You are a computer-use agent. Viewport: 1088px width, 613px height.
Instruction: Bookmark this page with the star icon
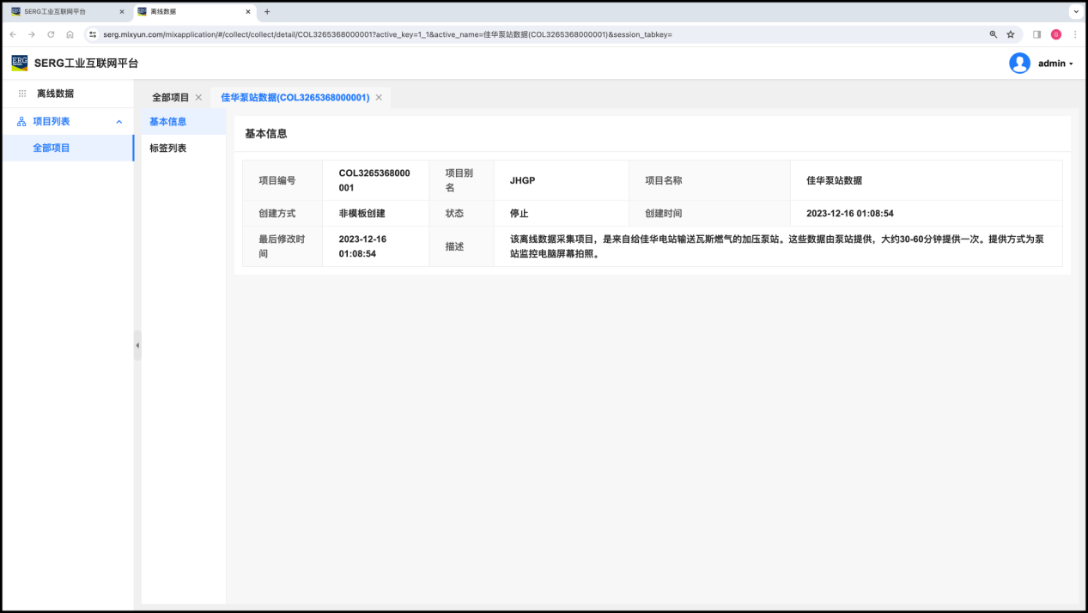tap(1011, 34)
